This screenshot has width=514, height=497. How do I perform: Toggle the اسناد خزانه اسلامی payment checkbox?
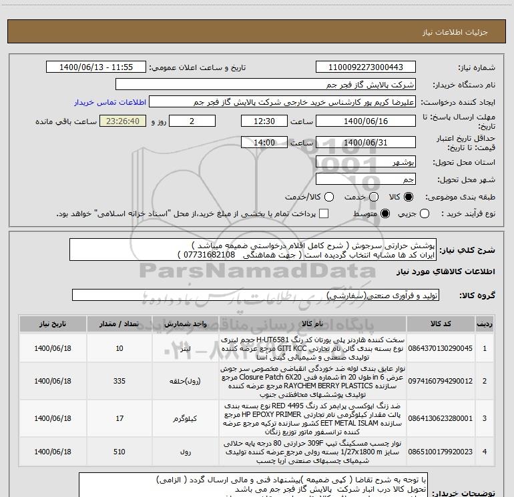[324, 213]
